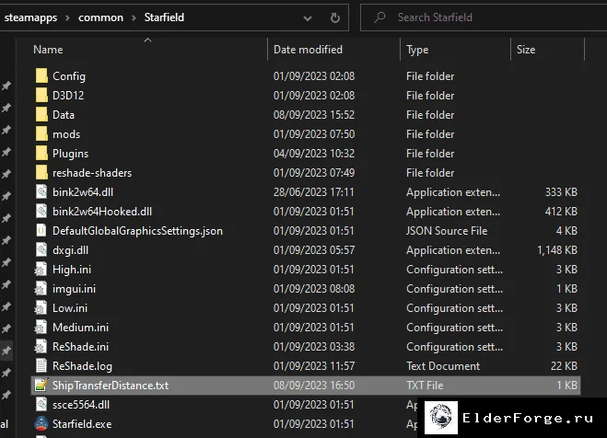Expand the chevron after steamapps breadcrumb
Viewport: 607px width, 438px height.
coord(67,17)
